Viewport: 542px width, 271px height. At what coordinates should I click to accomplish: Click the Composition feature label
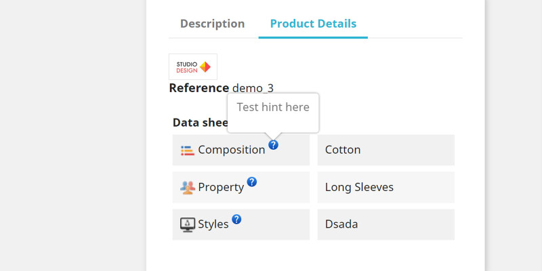[x=231, y=150]
